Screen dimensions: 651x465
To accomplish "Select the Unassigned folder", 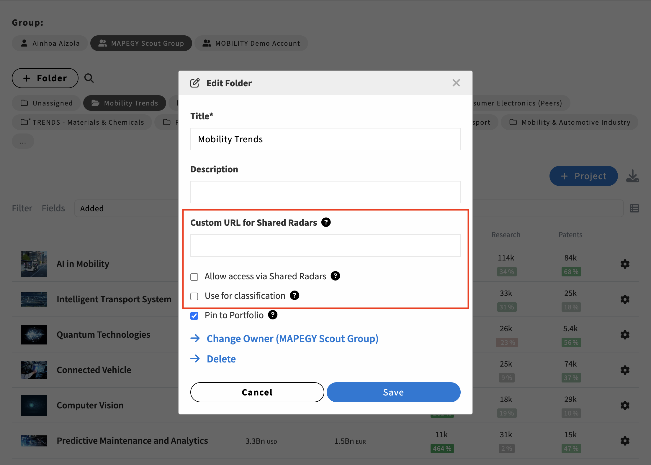I will 46,103.
